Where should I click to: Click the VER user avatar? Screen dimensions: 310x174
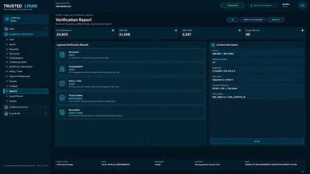coord(302,6)
